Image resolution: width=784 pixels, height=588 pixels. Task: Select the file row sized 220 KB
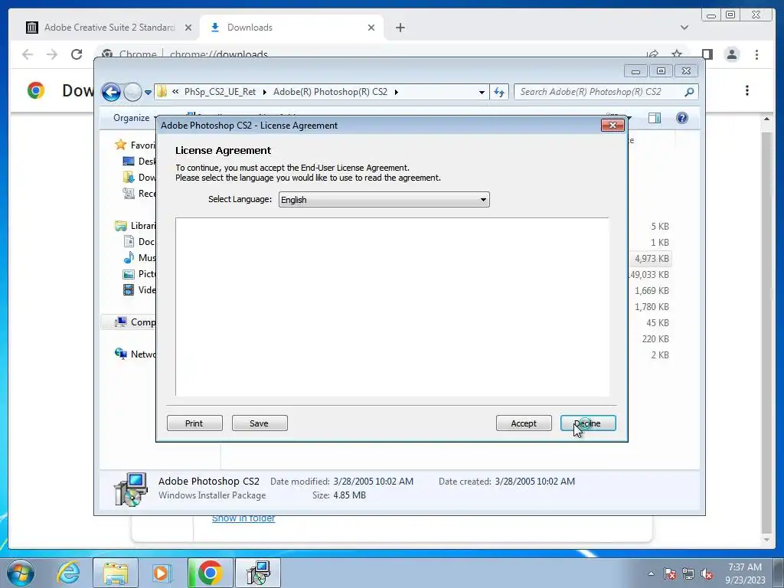651,338
